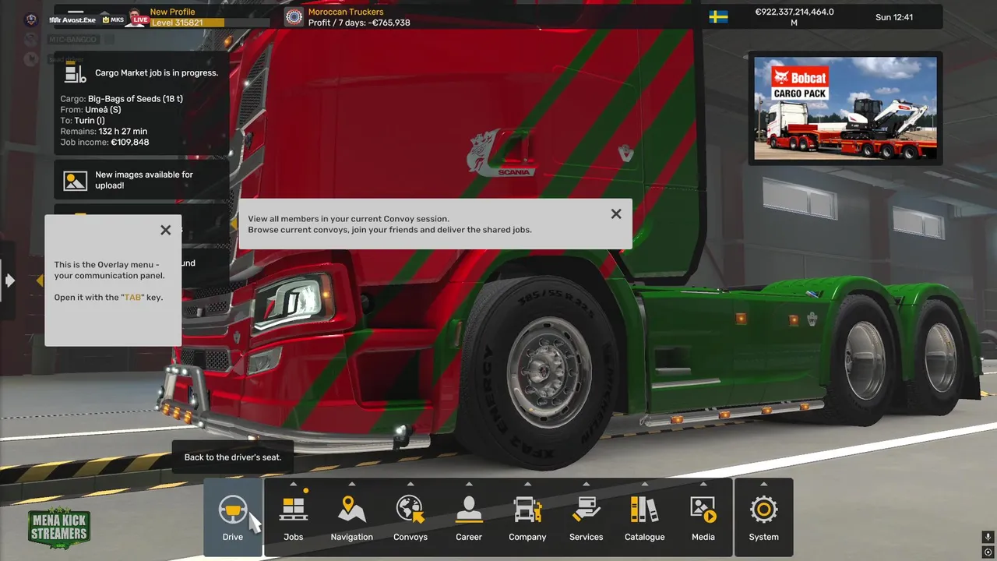997x561 pixels.
Task: Expand the Services submenu arrow
Action: (x=586, y=484)
